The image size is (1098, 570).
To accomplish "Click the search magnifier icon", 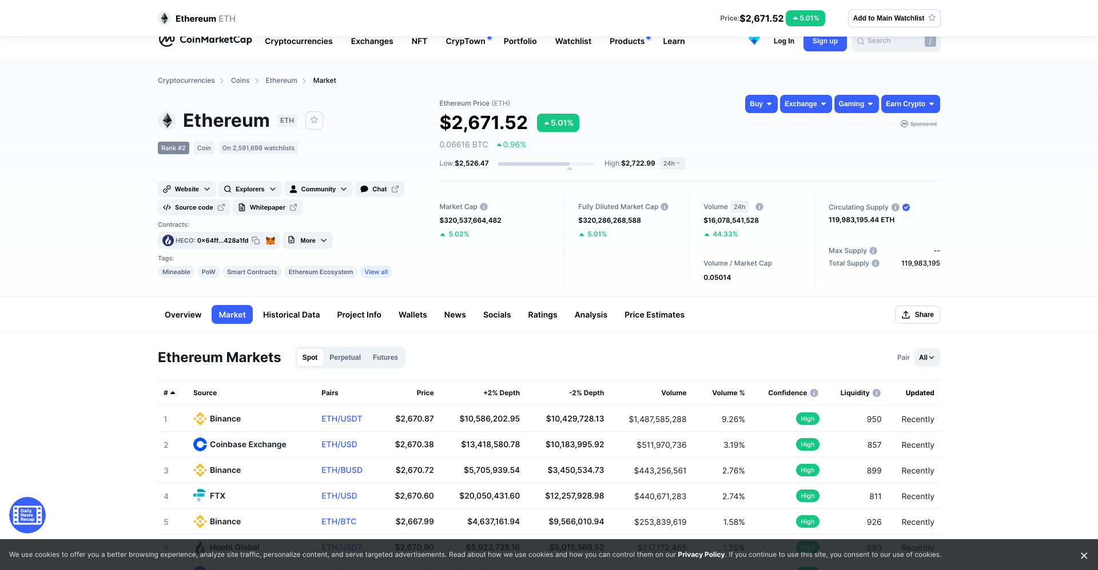I will [860, 41].
